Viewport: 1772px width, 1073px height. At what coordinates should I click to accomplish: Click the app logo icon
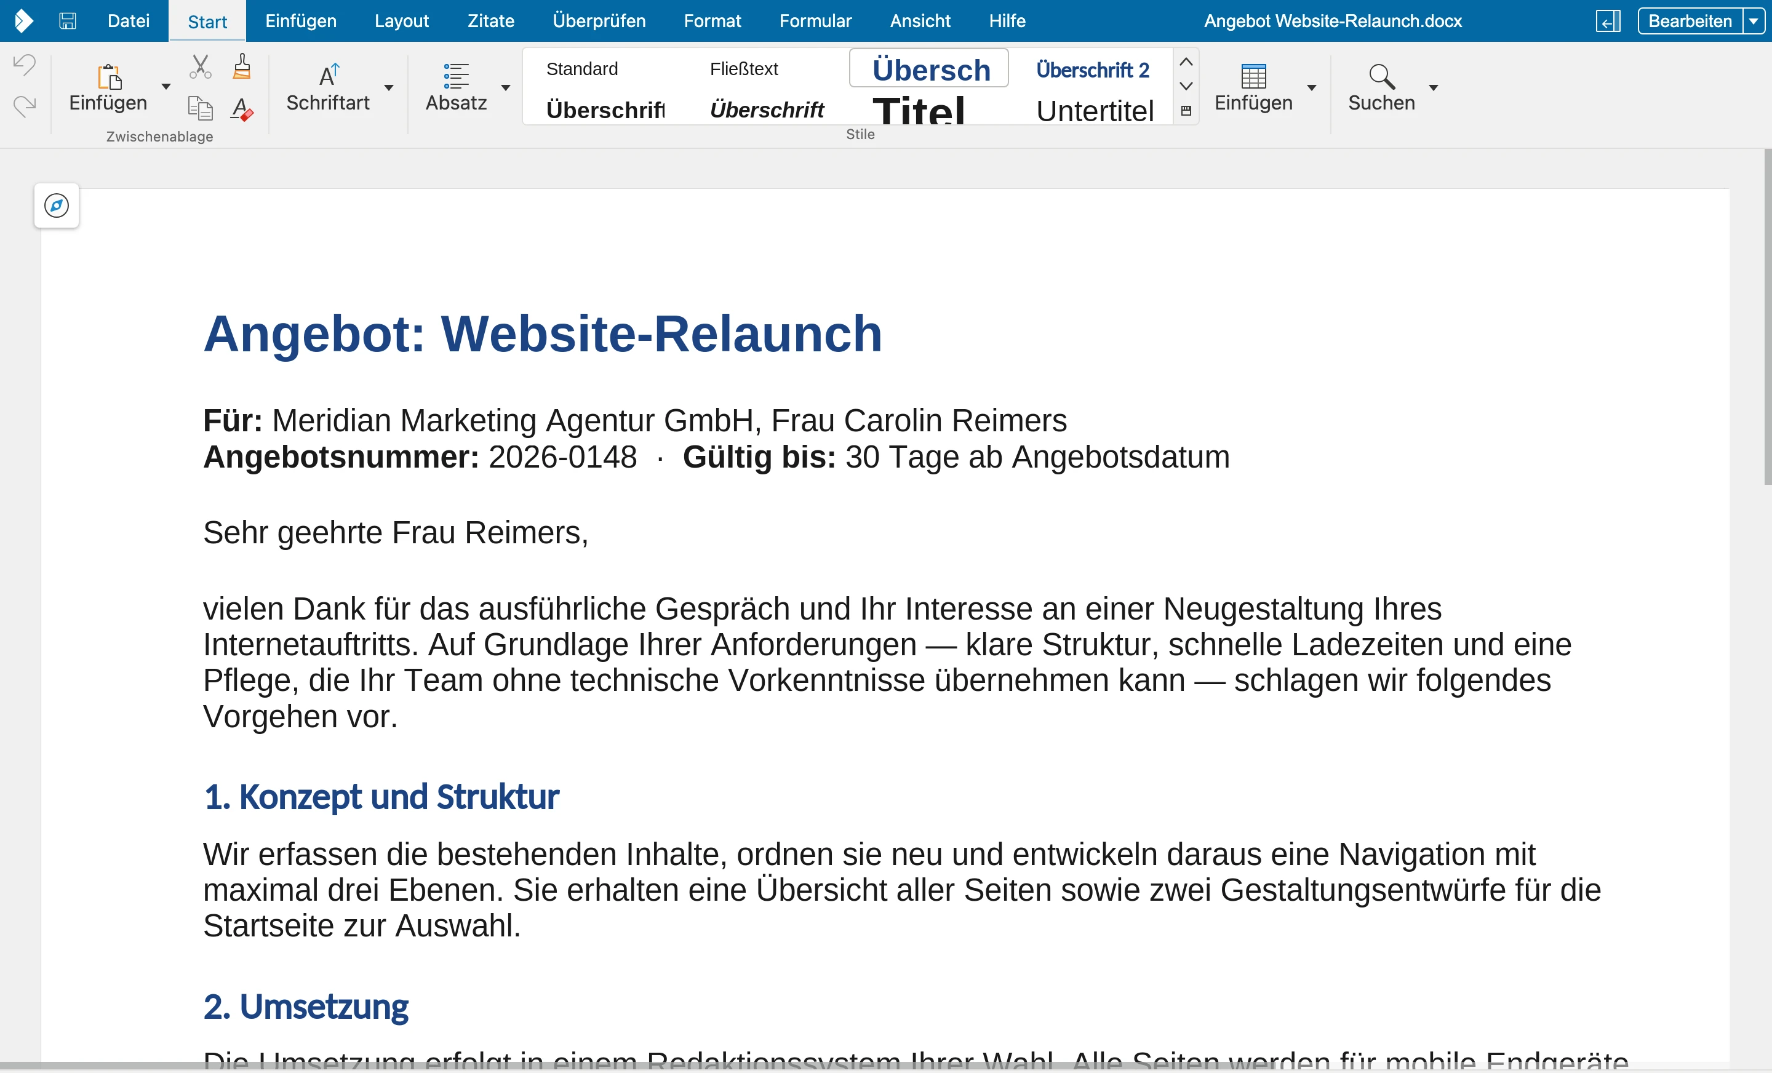[x=24, y=21]
